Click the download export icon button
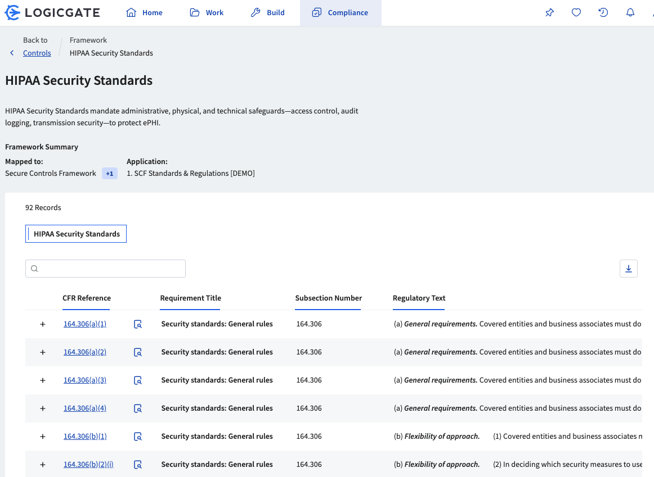Screen dimensions: 654x477 pyautogui.click(x=628, y=269)
